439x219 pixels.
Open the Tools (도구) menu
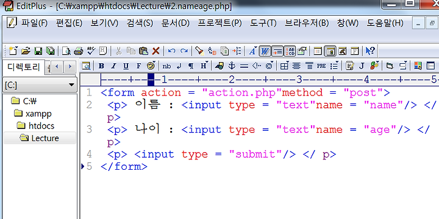click(263, 23)
